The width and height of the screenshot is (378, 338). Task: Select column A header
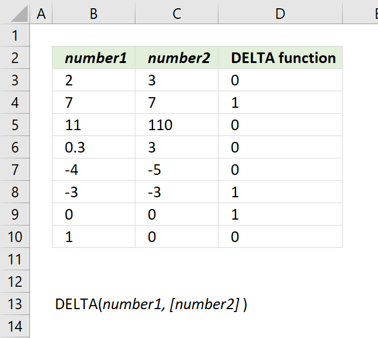point(41,14)
